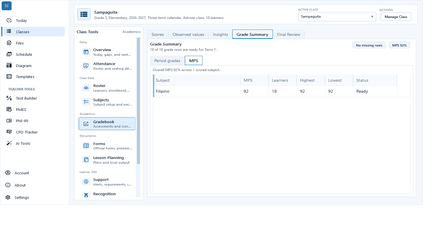This screenshot has height=242, width=448.
Task: Click the Phil-IRI icon in sidebar
Action: tap(9, 121)
